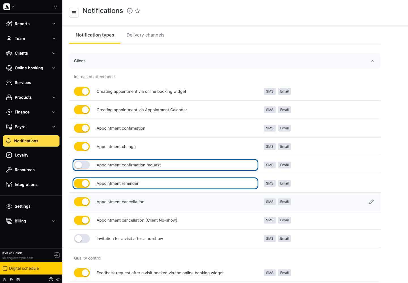Open the App Store icon in the sidebar footer
408x283 pixels.
coord(5,279)
